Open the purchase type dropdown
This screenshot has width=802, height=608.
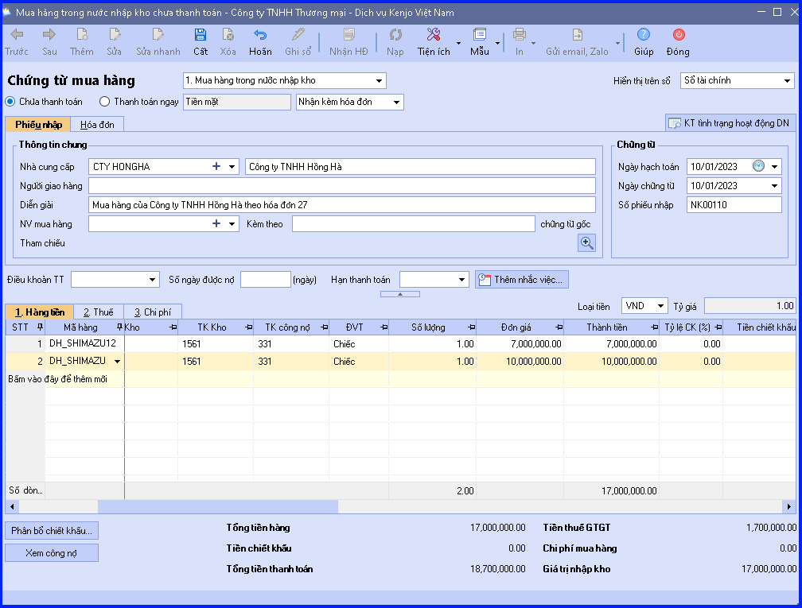379,81
